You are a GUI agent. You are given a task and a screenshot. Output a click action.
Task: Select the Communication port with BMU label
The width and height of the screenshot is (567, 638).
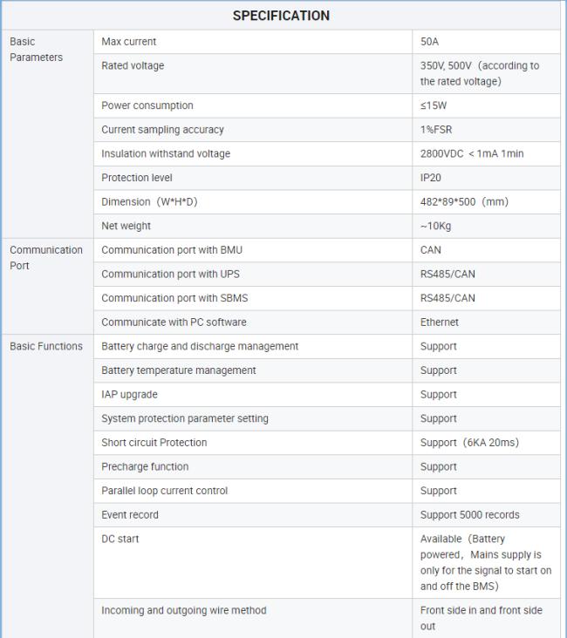[172, 250]
